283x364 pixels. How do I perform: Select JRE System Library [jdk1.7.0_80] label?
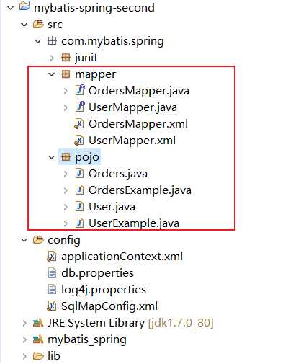(x=130, y=324)
